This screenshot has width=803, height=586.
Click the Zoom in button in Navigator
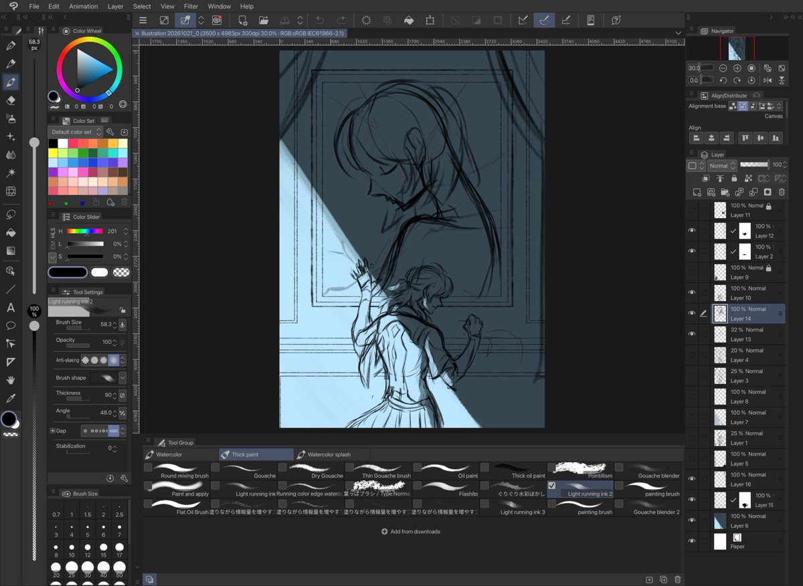[737, 68]
